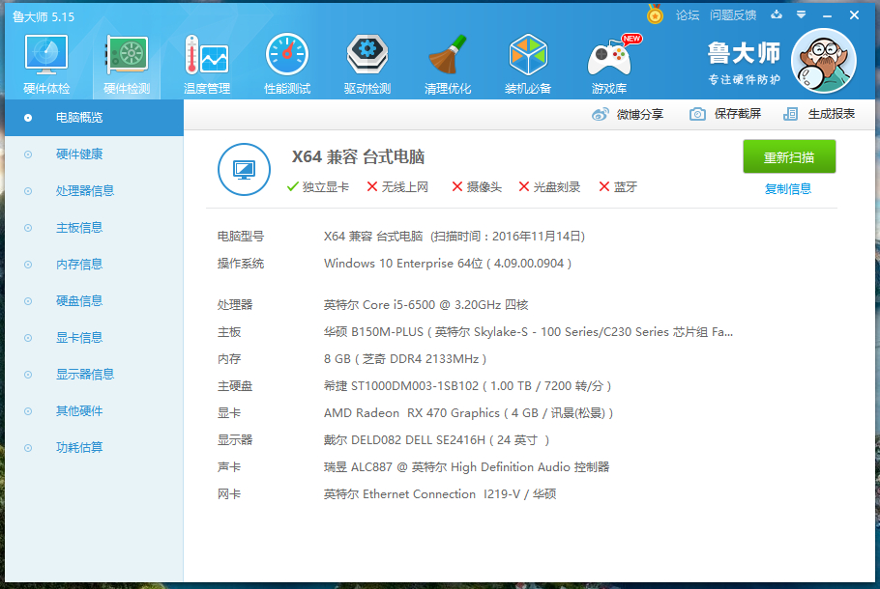Screen dimensions: 880x589
Task: Click the DELL SE2416H monitor value
Action: pyautogui.click(x=437, y=440)
